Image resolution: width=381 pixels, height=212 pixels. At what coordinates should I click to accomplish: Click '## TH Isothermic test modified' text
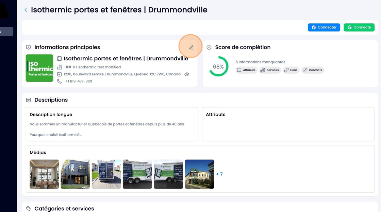[93, 67]
